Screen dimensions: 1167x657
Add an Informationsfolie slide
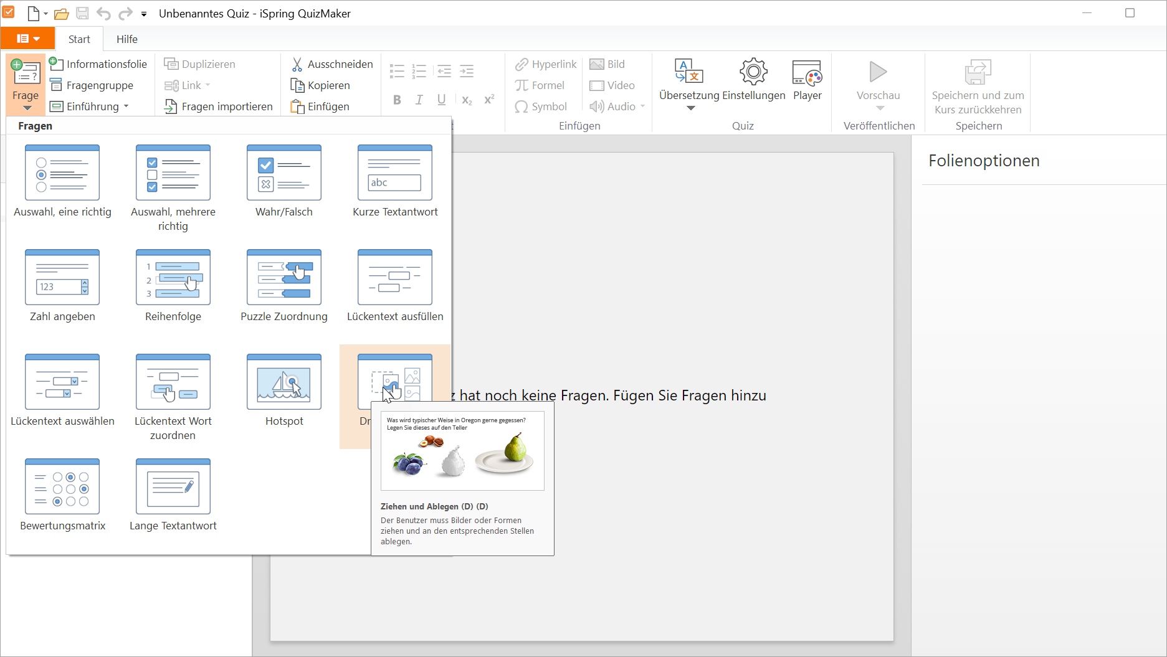tap(98, 64)
